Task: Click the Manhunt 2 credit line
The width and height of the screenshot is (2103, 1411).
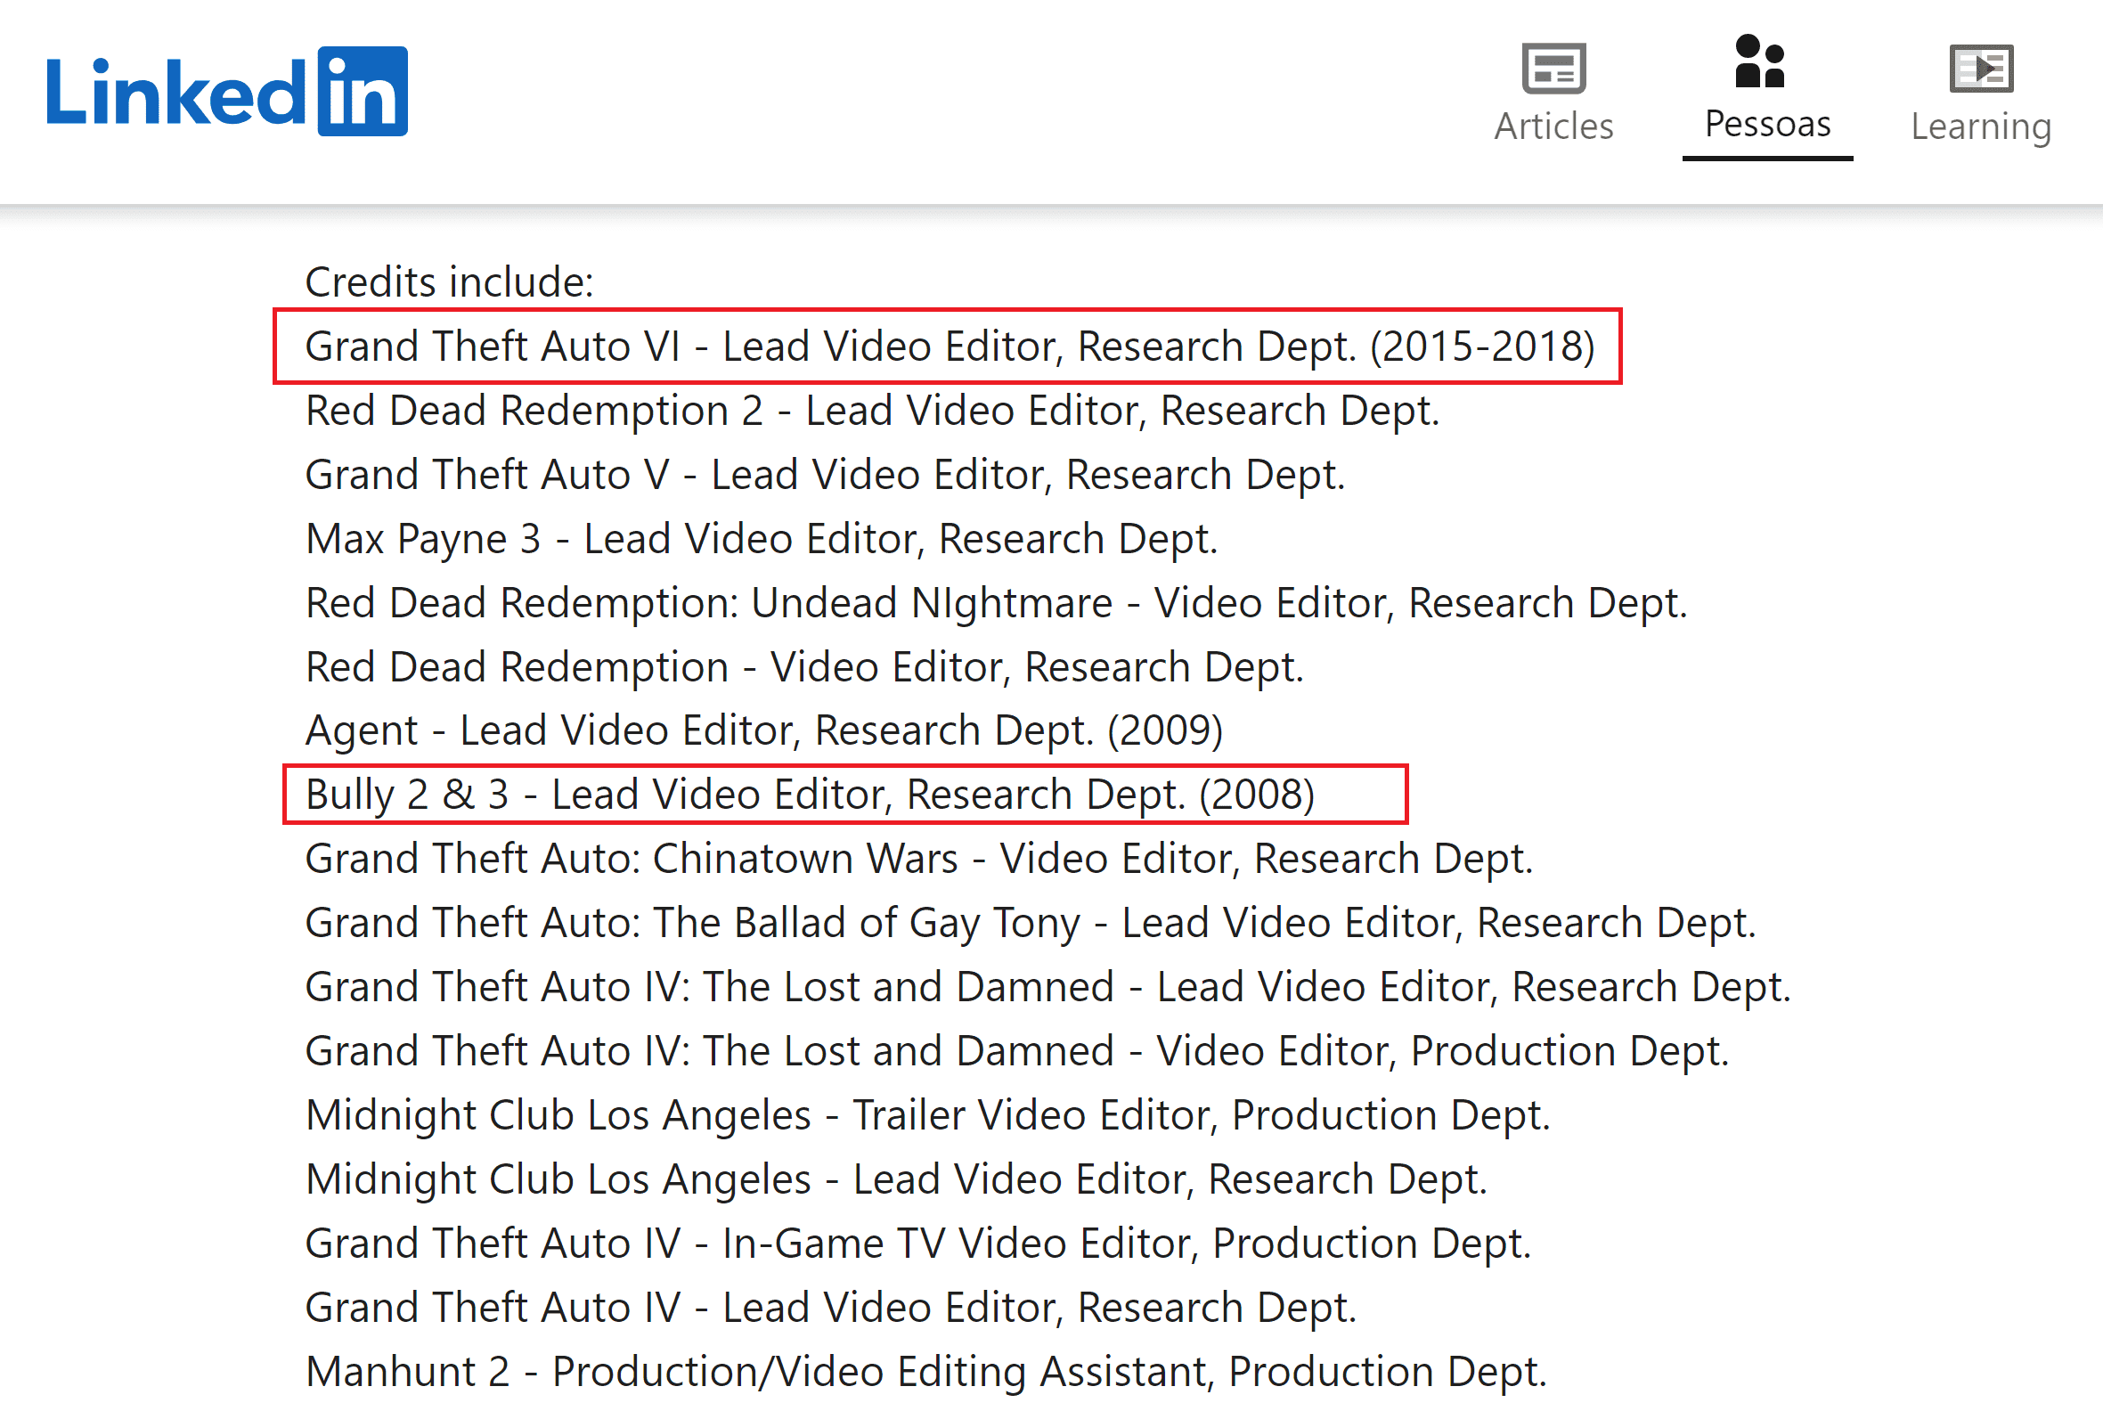Action: coord(925,1372)
